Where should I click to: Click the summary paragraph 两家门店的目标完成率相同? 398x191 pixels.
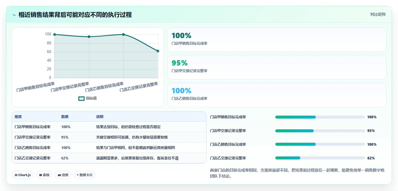[x=297, y=173]
